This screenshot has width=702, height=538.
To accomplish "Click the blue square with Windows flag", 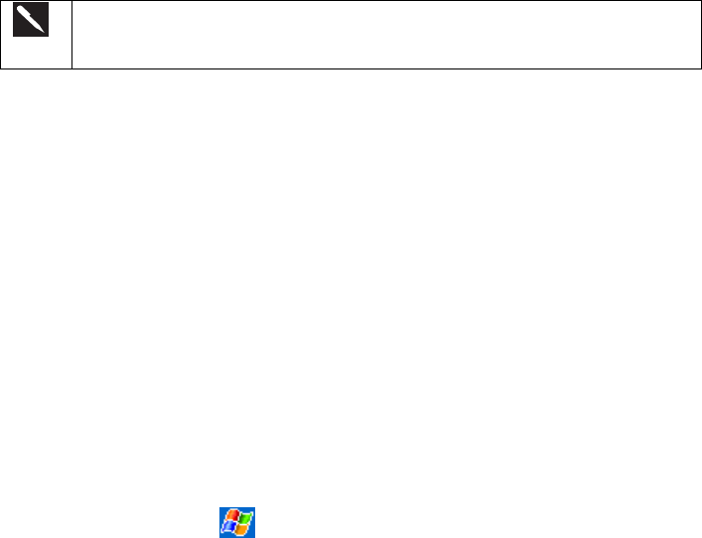I will tap(237, 522).
